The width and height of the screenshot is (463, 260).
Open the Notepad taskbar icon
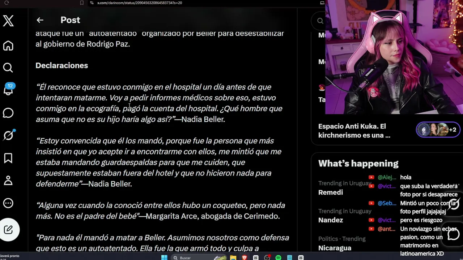click(x=290, y=257)
